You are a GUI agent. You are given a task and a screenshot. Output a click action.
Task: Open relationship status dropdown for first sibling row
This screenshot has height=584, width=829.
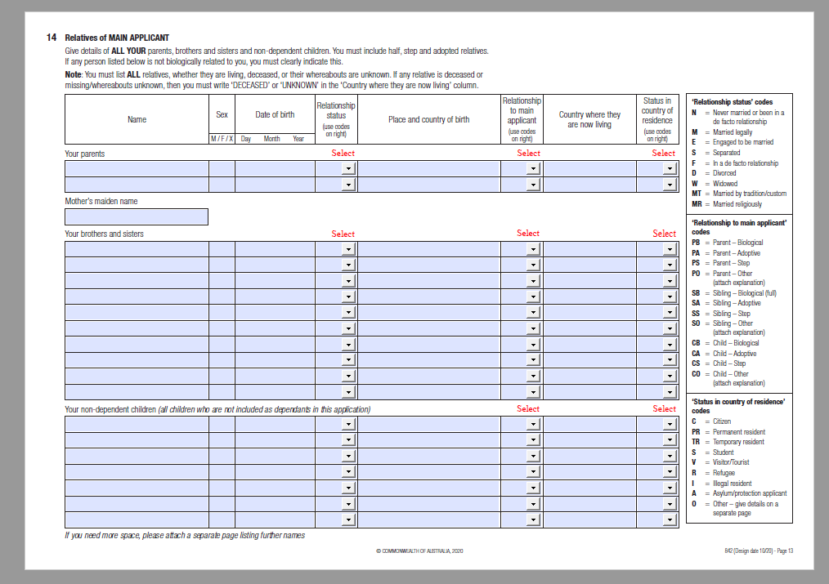point(348,249)
